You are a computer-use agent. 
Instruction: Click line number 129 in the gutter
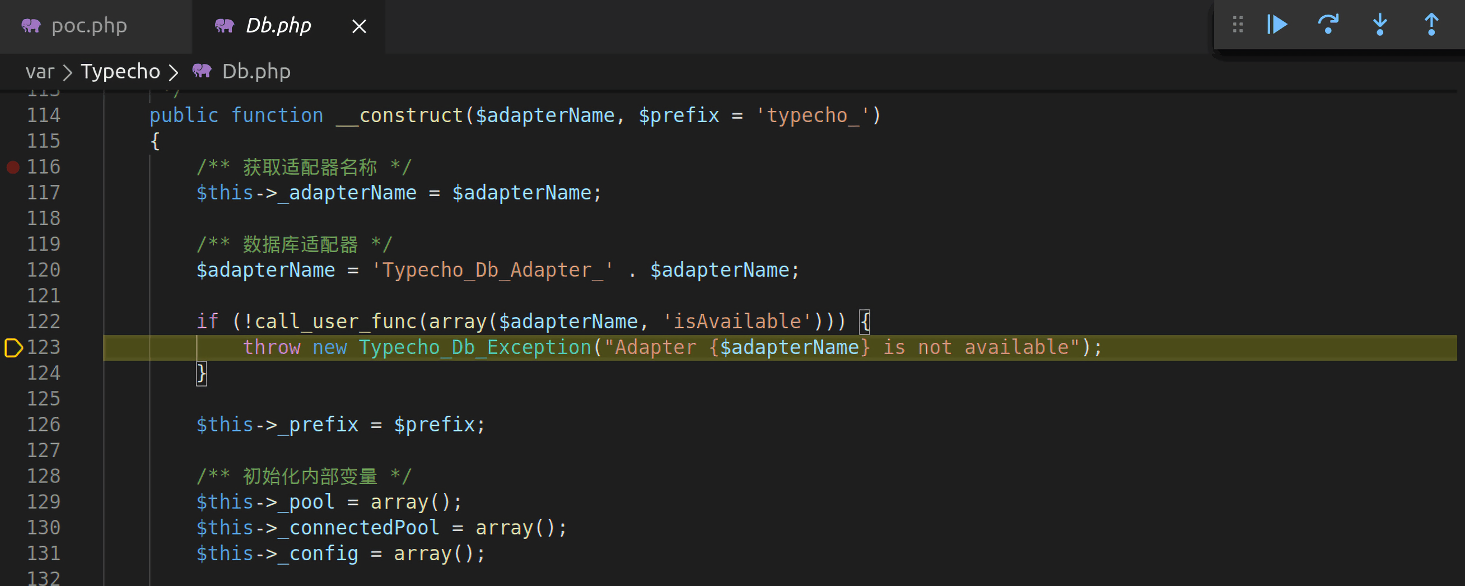click(x=44, y=502)
